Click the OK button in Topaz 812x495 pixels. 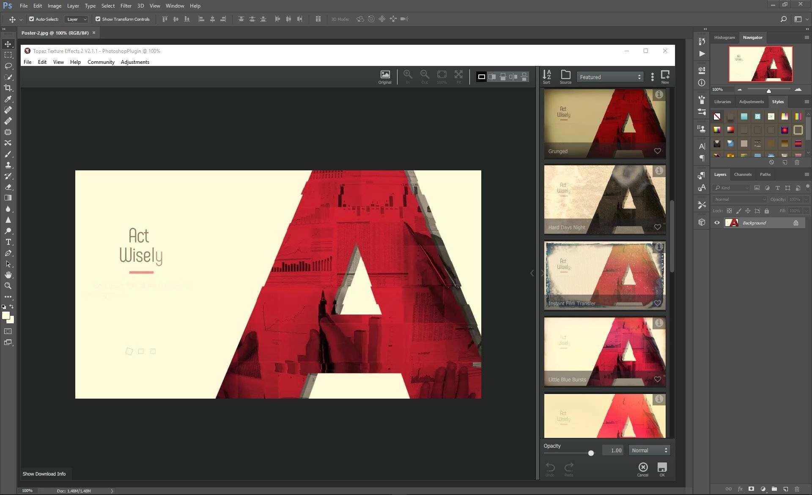click(x=662, y=469)
